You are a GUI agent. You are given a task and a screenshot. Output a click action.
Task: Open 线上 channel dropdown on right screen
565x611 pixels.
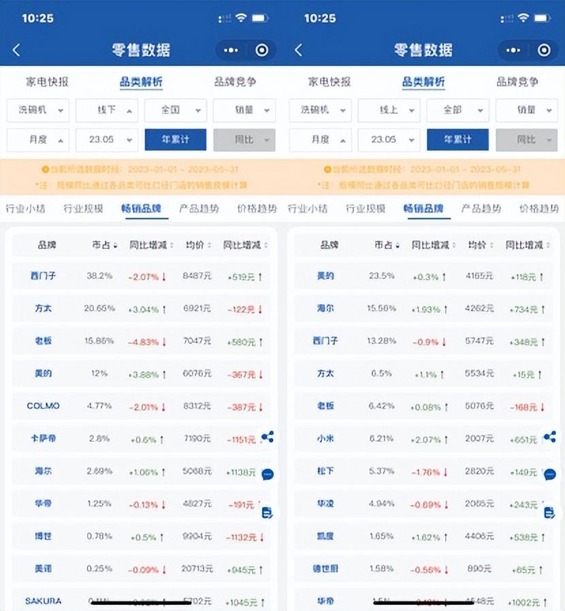point(389,110)
